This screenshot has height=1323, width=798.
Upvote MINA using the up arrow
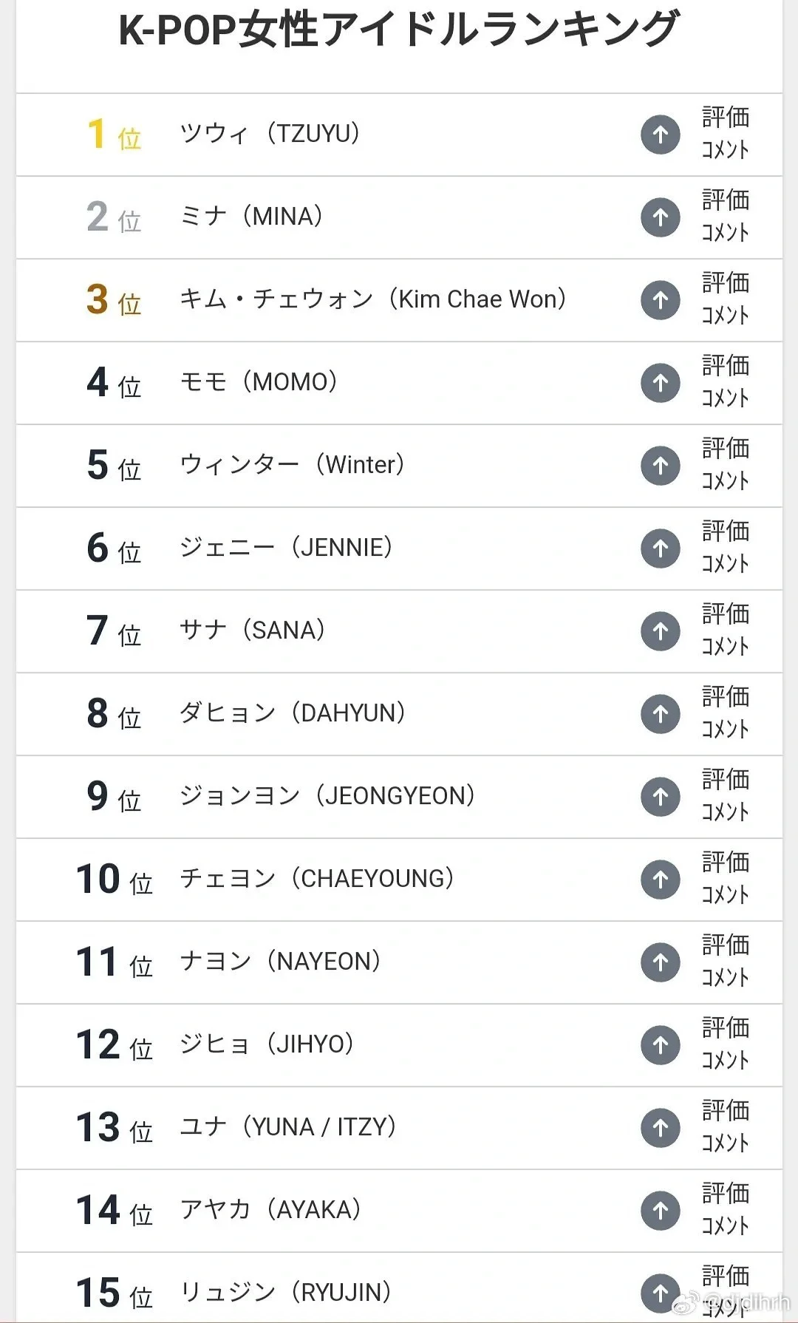[x=661, y=217]
